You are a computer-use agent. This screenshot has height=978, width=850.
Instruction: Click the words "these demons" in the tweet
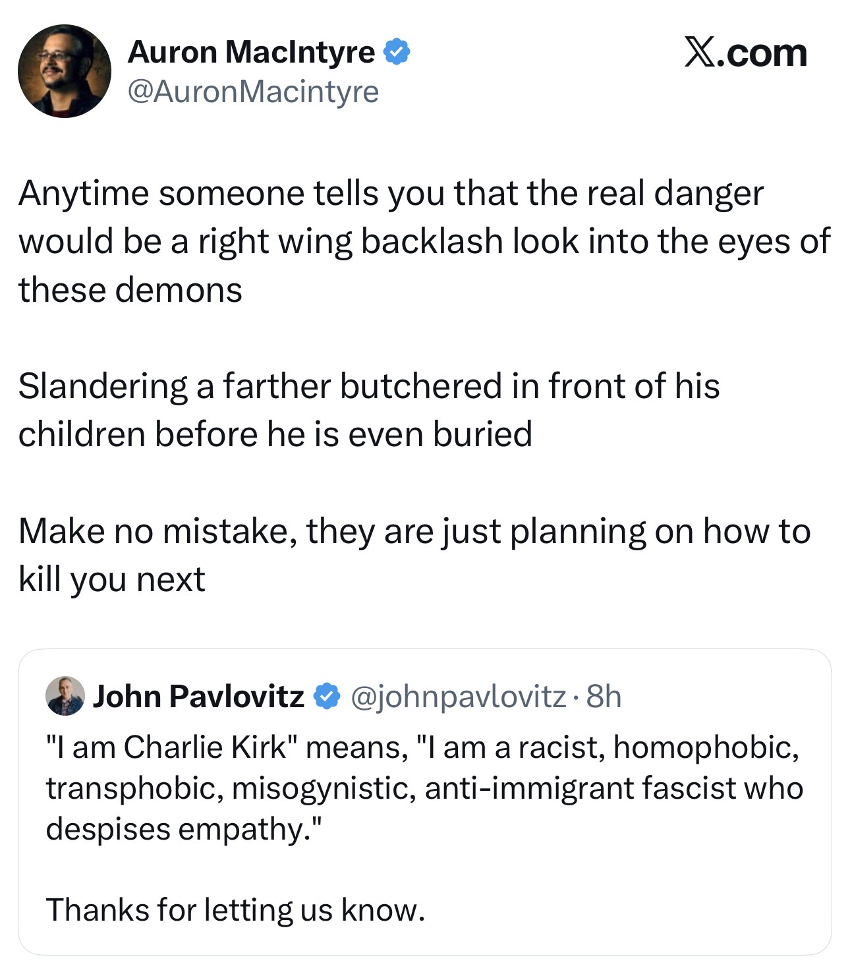point(130,290)
